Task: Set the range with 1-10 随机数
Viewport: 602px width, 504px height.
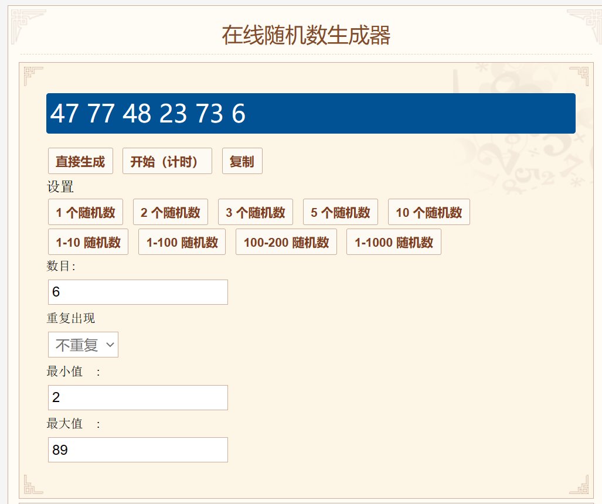Action: tap(89, 242)
